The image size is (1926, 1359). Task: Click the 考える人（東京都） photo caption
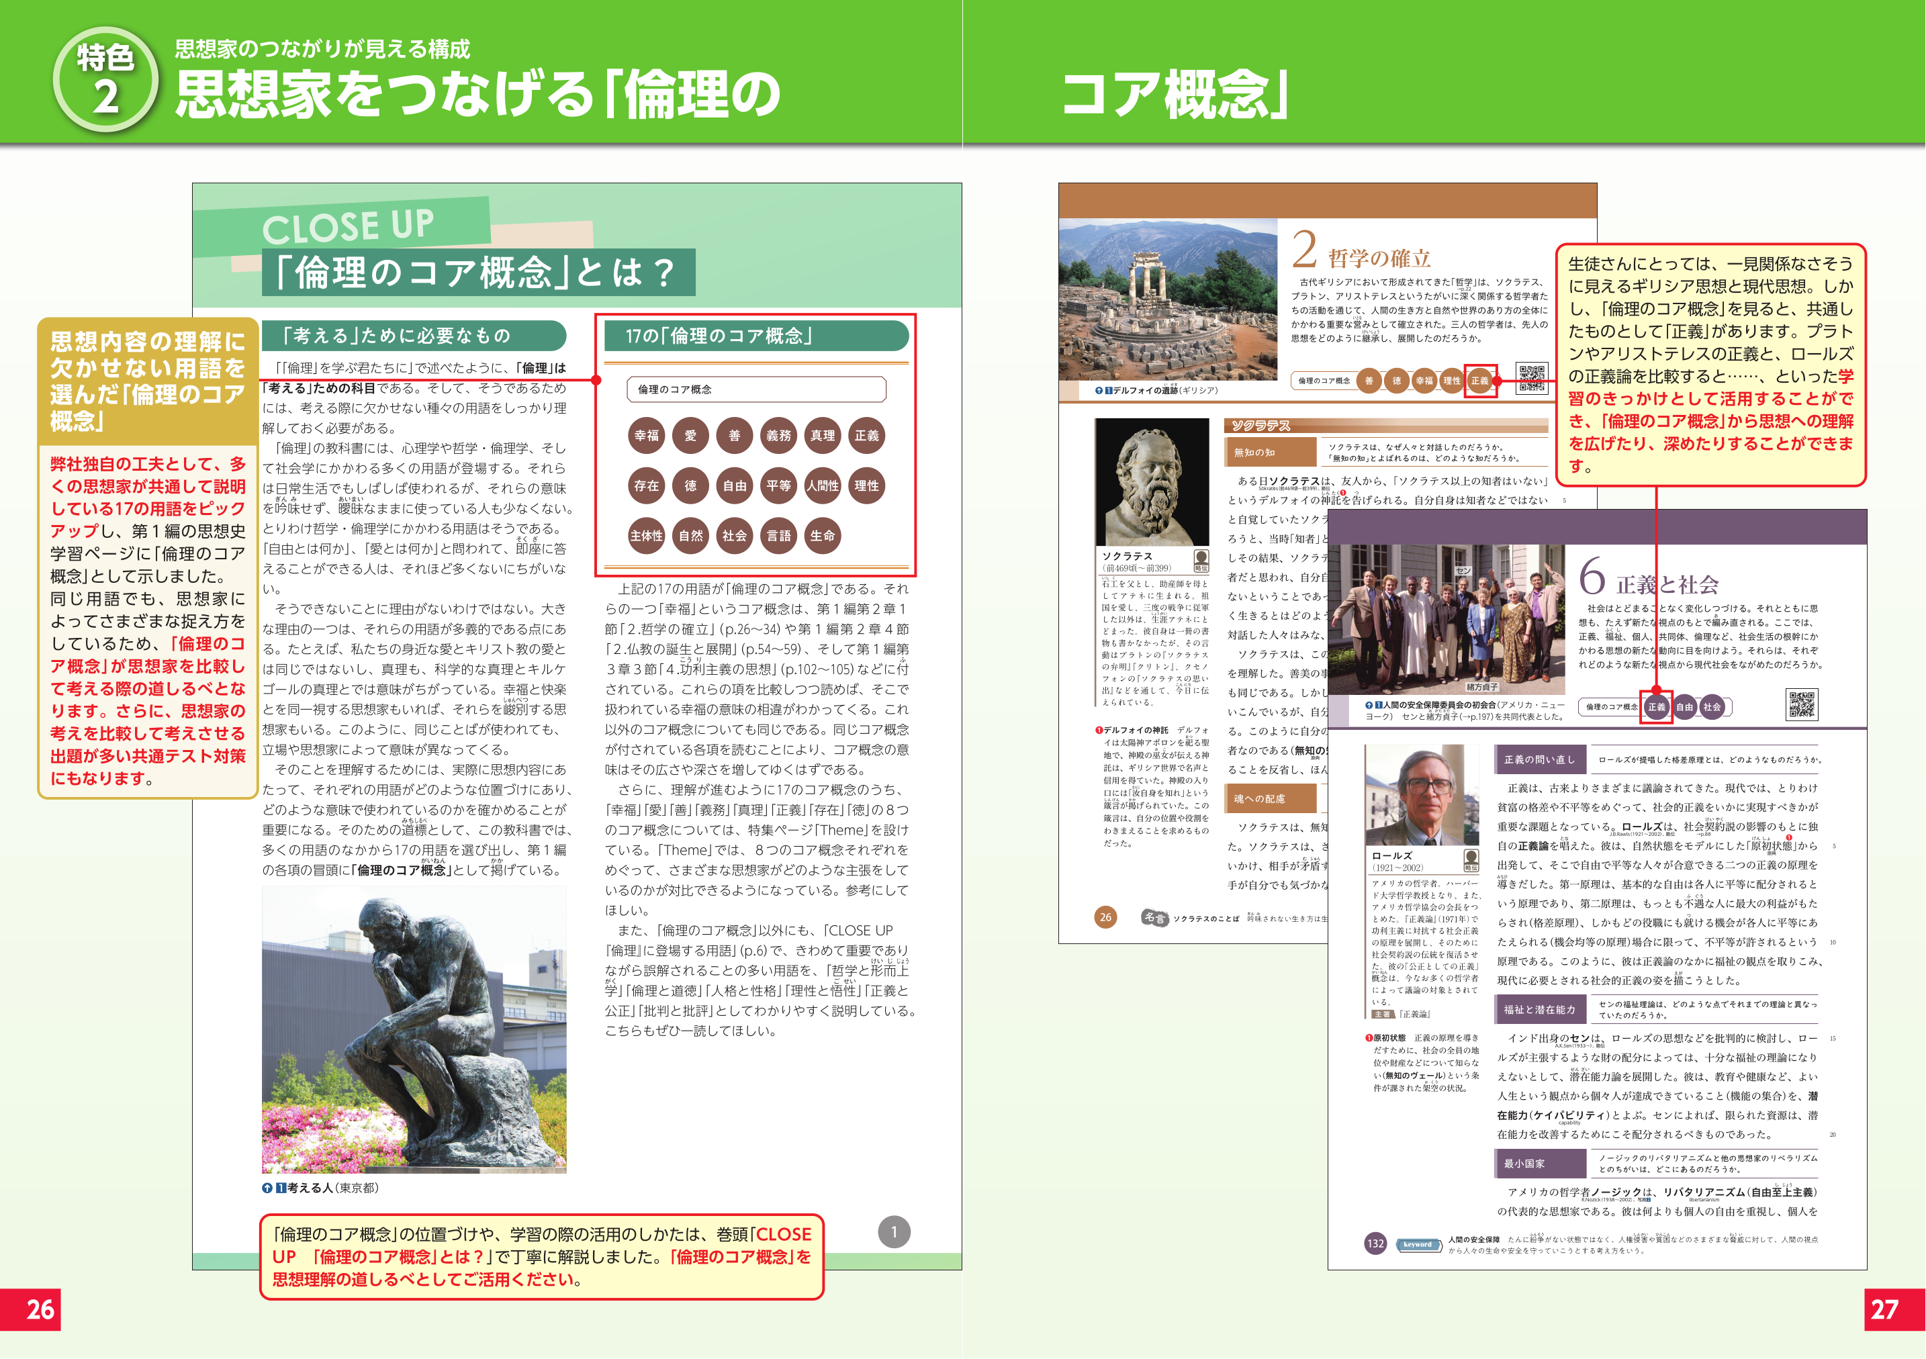[x=320, y=1188]
